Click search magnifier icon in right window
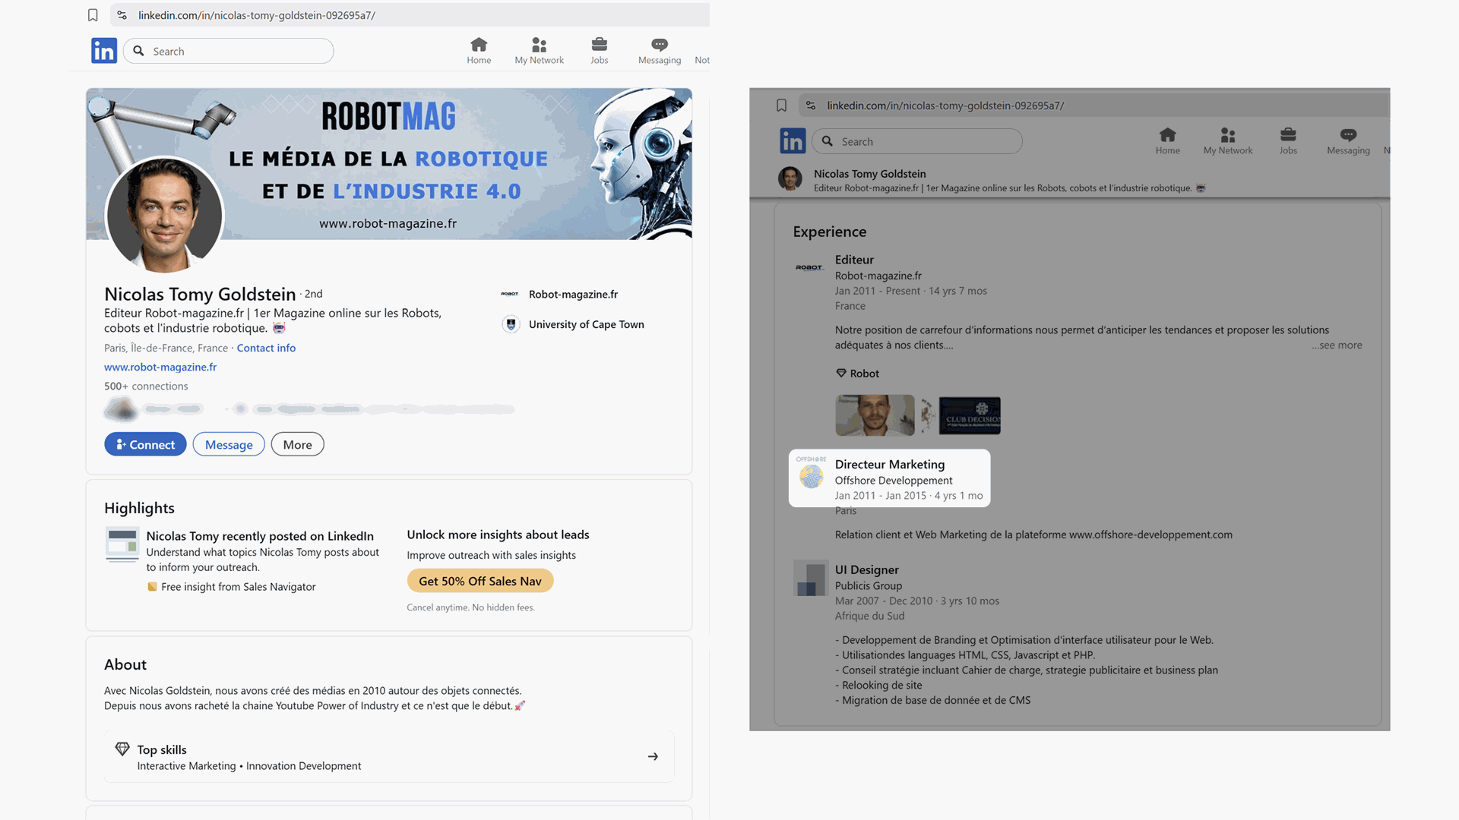Screen dimensions: 1459x820 828,141
